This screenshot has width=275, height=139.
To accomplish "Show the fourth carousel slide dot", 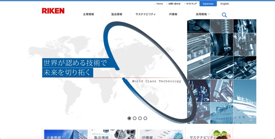I will (145, 118).
